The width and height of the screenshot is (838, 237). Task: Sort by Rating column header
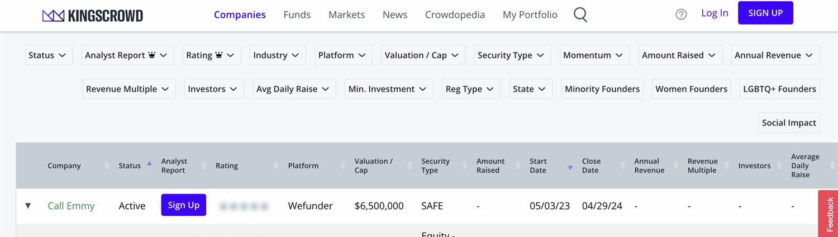[x=227, y=166]
